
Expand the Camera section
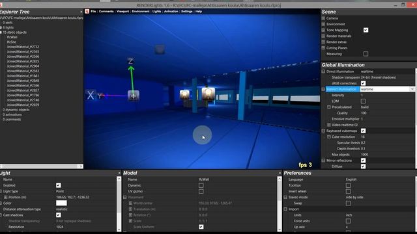323,18
